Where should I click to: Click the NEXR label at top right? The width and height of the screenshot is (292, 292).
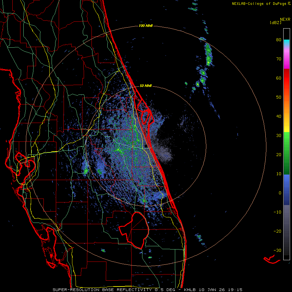[285, 19]
